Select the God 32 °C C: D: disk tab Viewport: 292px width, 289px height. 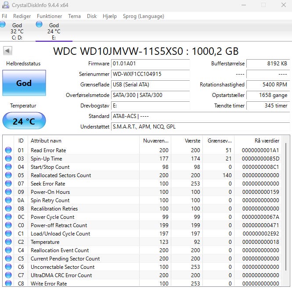[17, 31]
